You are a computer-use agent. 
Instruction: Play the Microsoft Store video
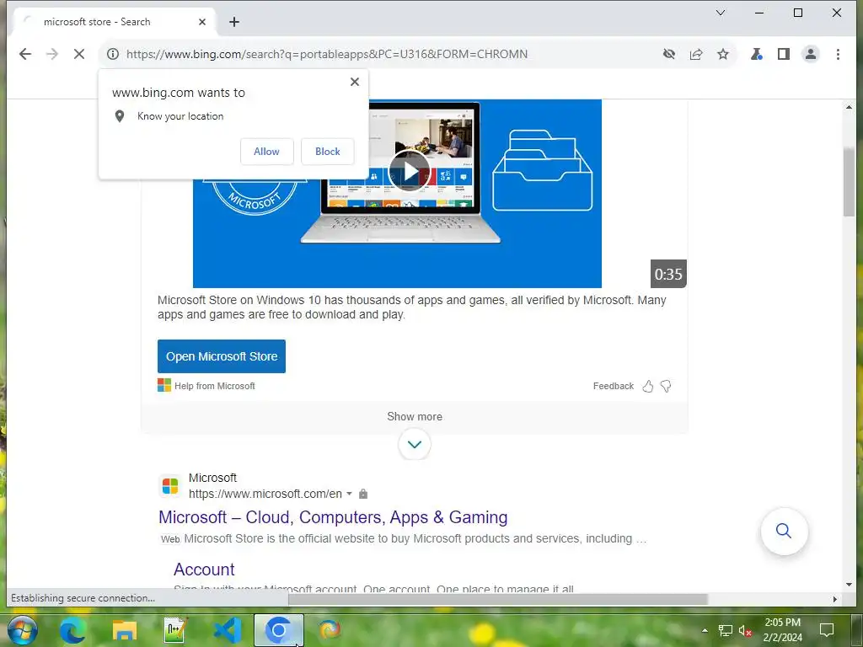coord(409,172)
